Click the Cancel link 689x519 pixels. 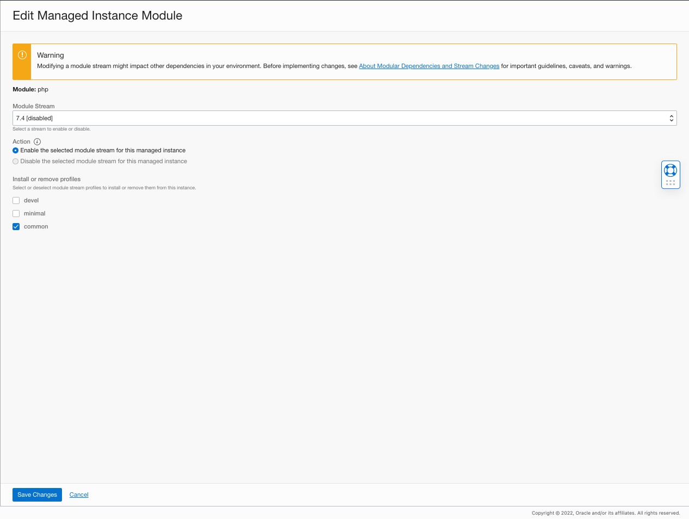[x=79, y=495]
